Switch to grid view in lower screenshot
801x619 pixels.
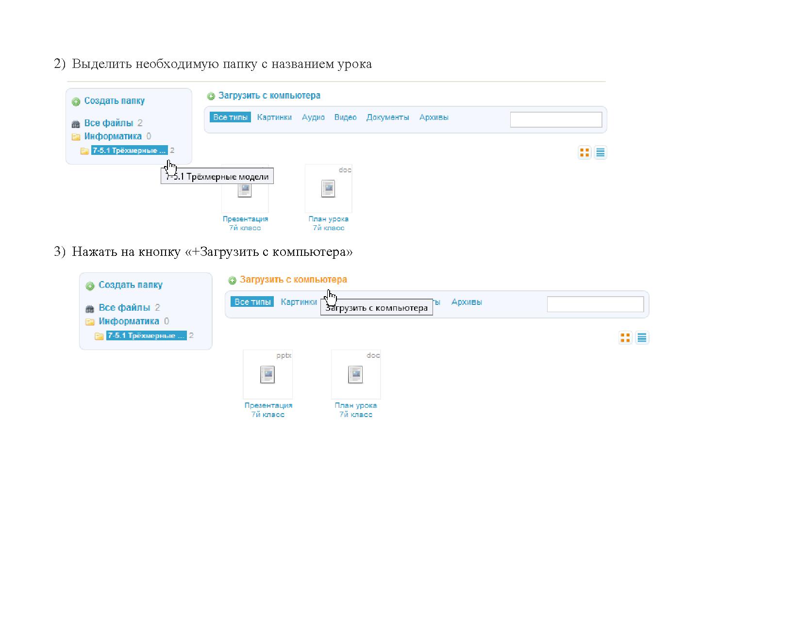(x=625, y=338)
